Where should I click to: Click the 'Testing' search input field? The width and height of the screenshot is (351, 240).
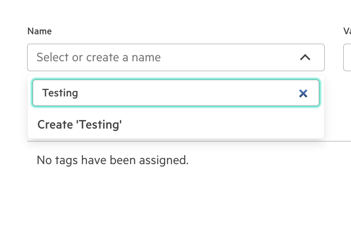pyautogui.click(x=163, y=93)
